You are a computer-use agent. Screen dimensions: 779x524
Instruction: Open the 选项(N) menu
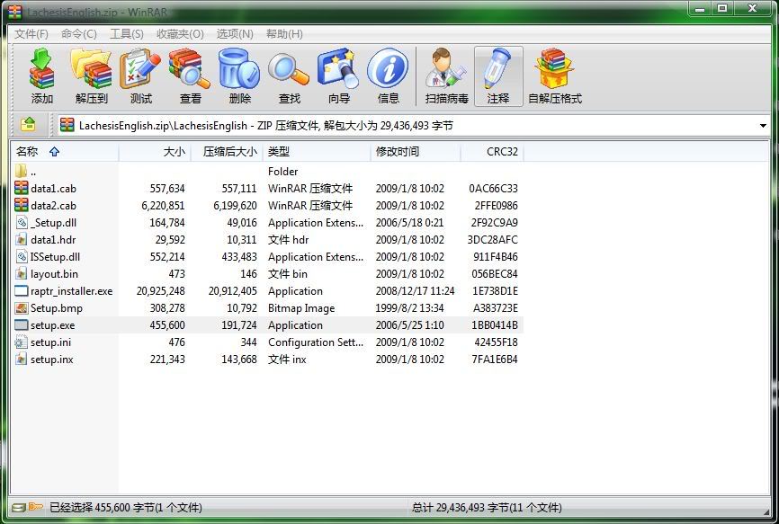click(235, 34)
